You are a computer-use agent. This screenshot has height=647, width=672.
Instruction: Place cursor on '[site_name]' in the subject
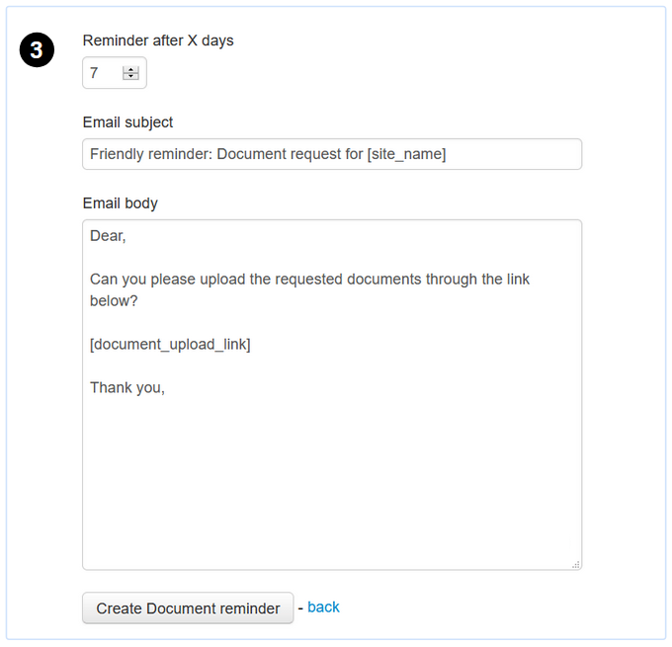point(406,154)
